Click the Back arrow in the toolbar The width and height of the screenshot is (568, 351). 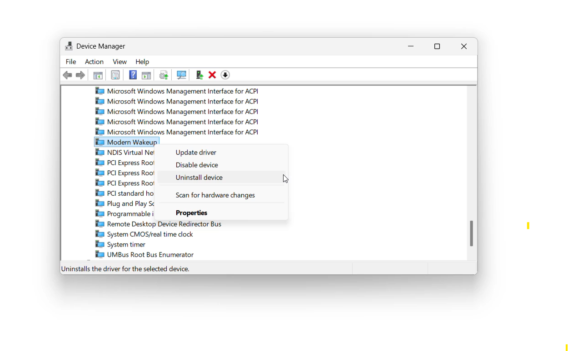click(x=67, y=75)
